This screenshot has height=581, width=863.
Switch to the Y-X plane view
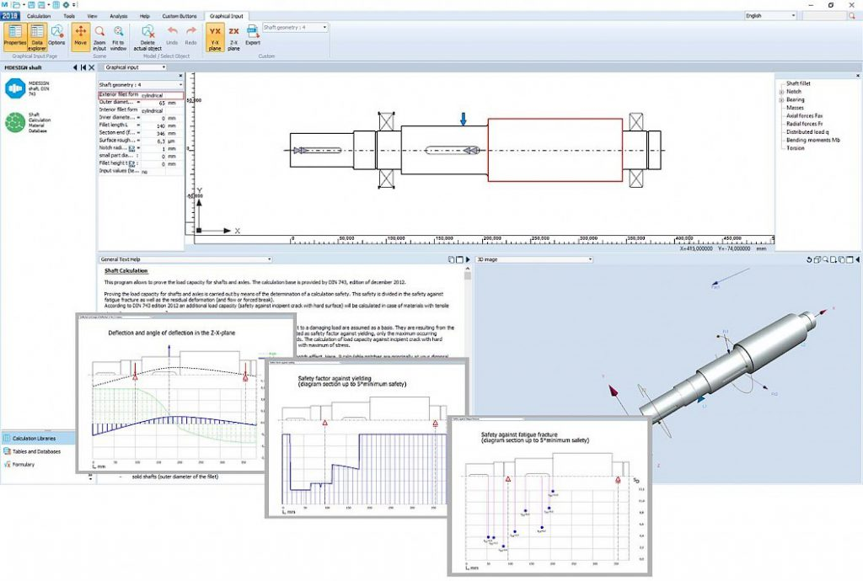(214, 35)
